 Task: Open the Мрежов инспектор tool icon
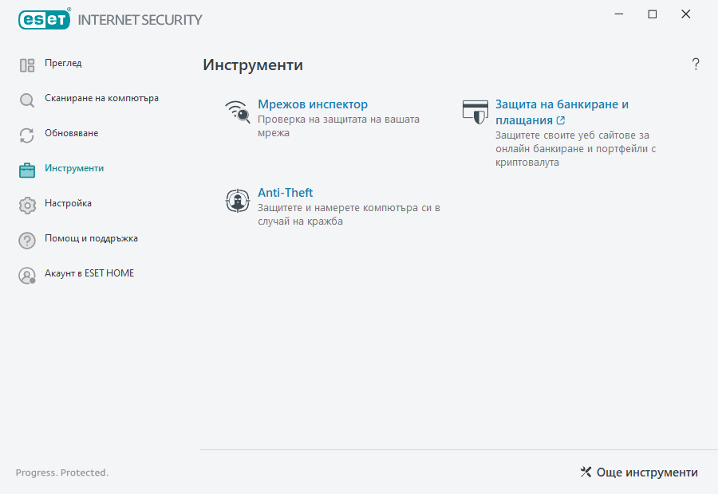[237, 112]
